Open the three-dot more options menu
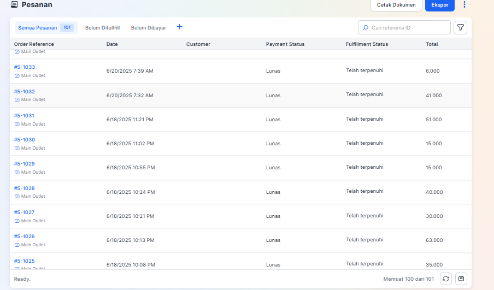 [464, 5]
